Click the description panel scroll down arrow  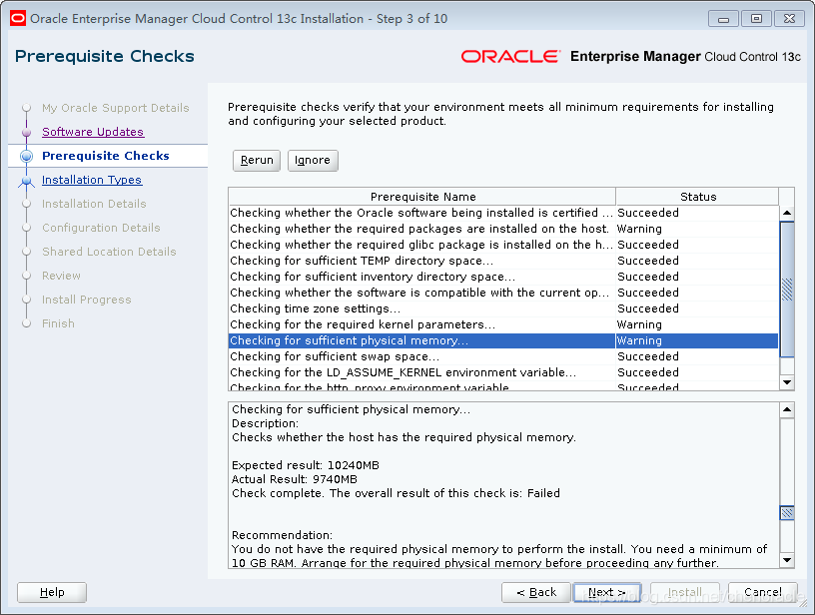coord(787,560)
